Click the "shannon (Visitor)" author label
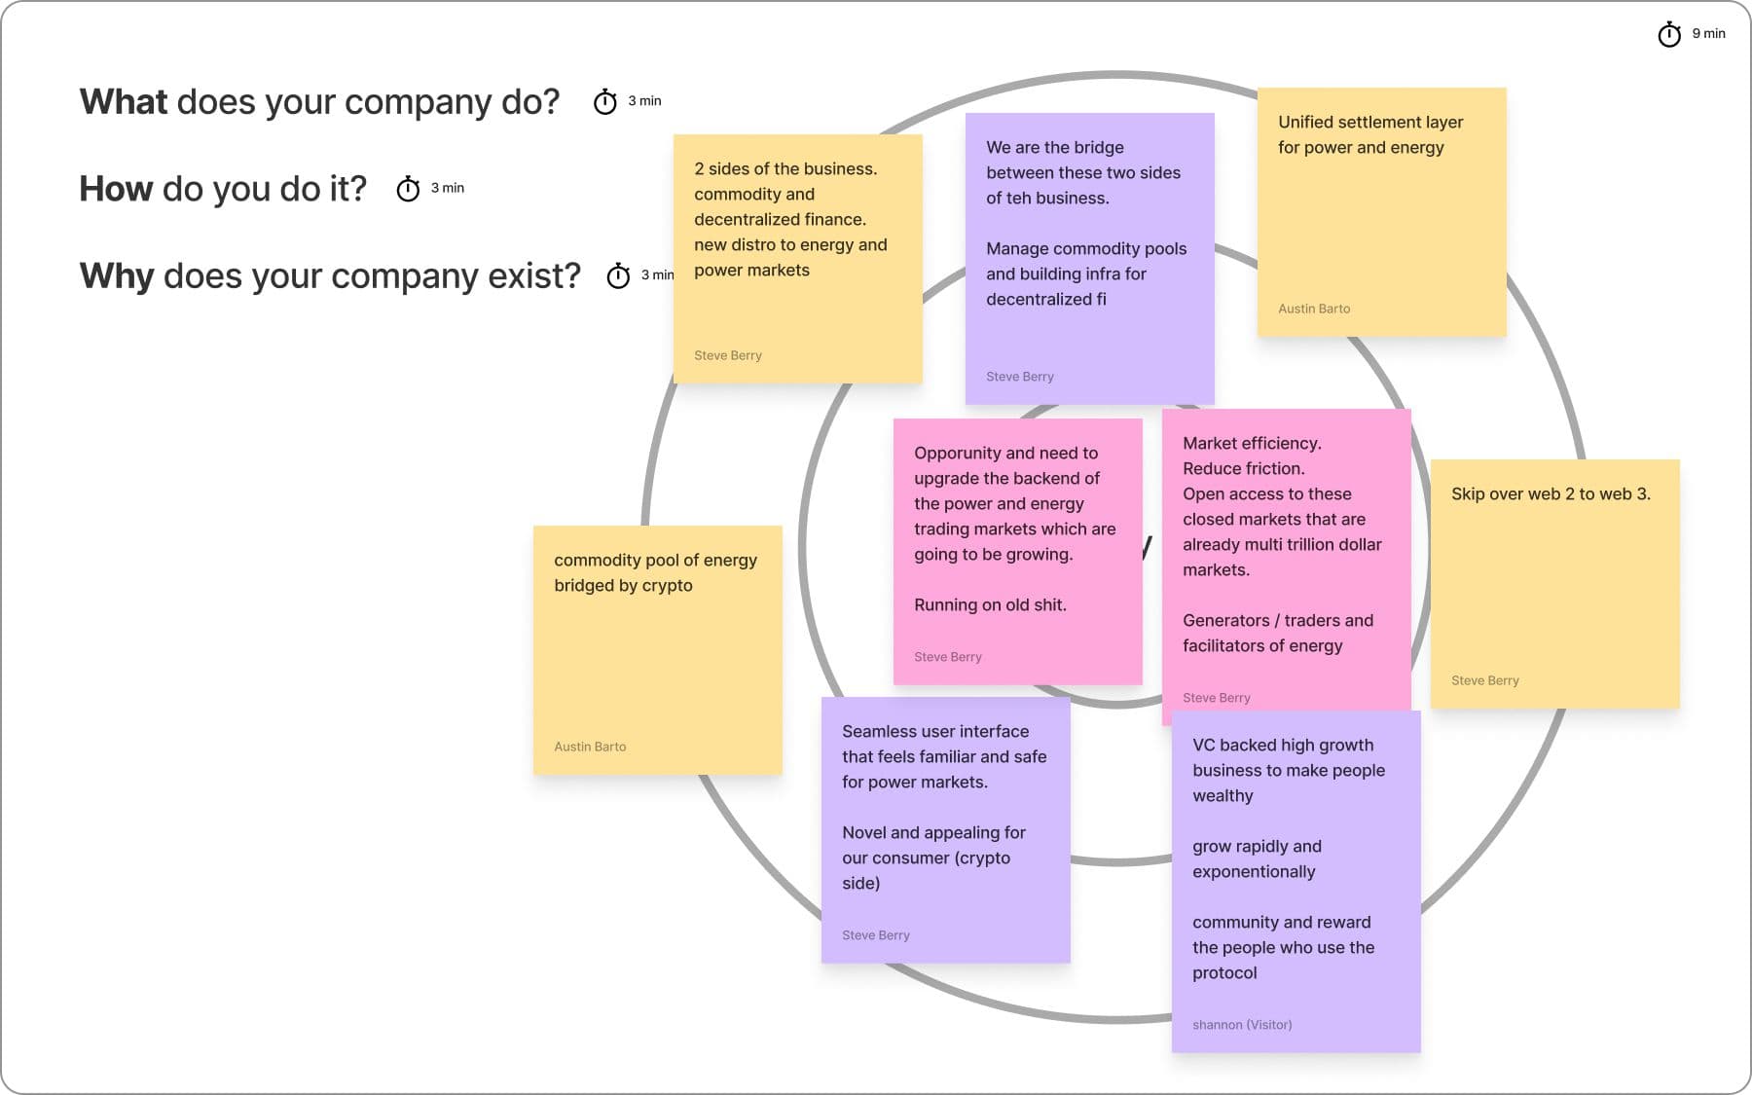Image resolution: width=1752 pixels, height=1095 pixels. pyautogui.click(x=1242, y=1025)
